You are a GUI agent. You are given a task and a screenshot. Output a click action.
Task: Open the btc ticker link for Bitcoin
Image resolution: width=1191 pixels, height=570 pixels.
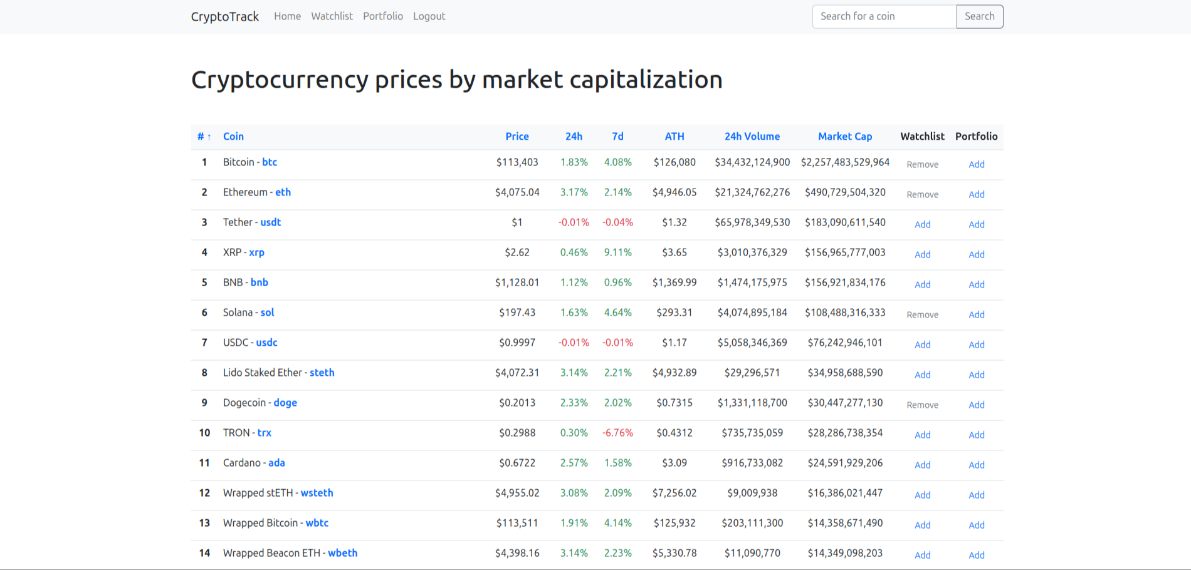pos(270,162)
